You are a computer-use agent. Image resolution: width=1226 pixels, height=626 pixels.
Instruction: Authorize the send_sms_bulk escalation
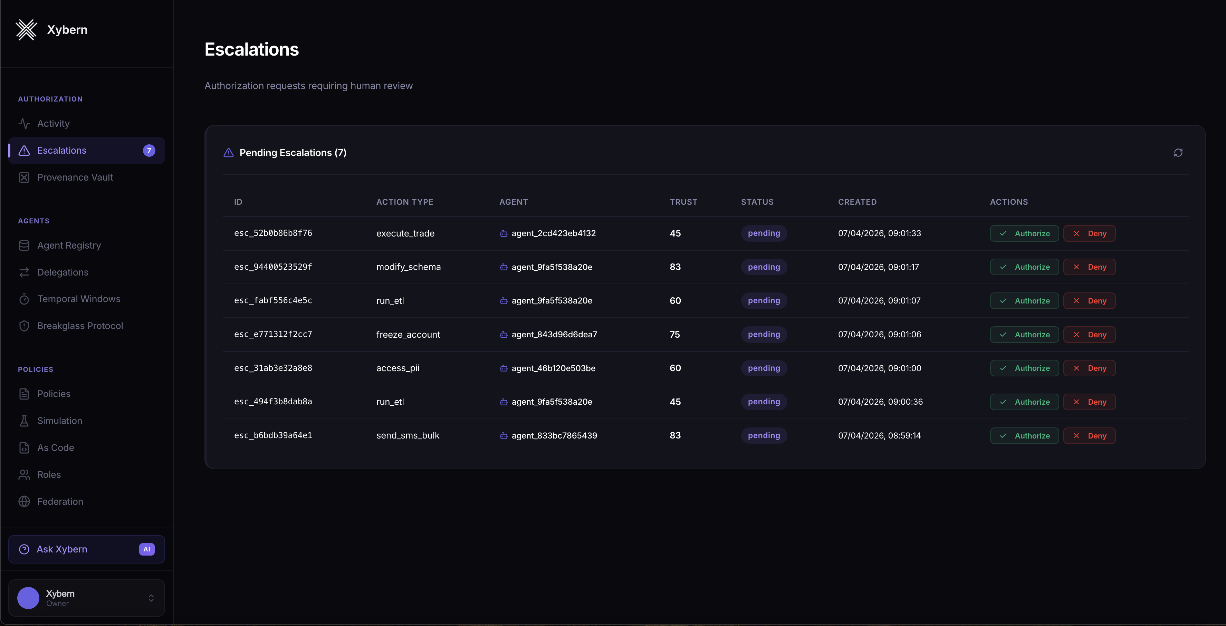coord(1024,436)
